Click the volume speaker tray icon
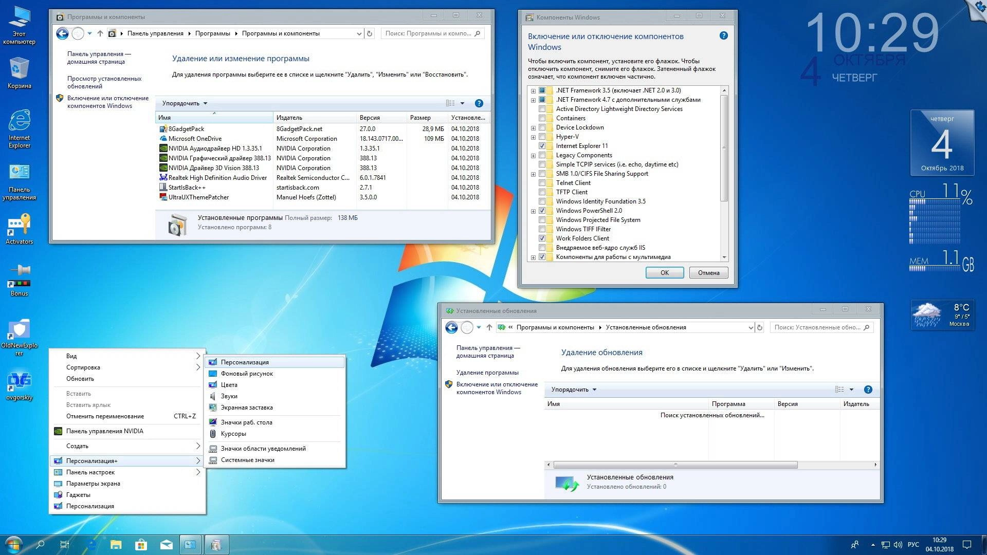 coord(898,545)
